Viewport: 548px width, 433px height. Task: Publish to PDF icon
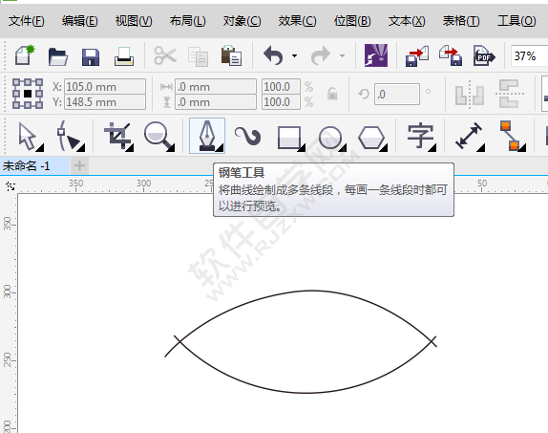(x=484, y=55)
